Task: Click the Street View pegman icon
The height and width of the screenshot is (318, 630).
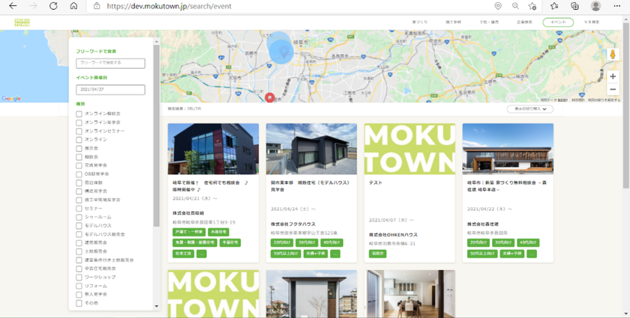Action: tap(612, 55)
